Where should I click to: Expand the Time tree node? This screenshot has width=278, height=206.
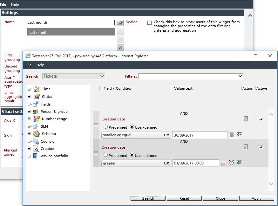29,89
